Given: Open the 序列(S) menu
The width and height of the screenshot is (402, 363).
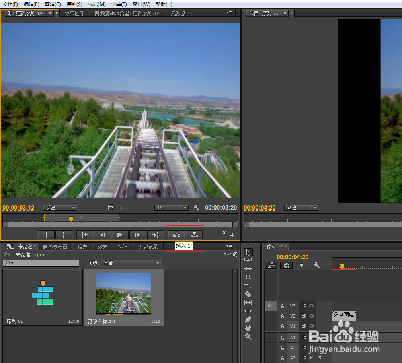Looking at the screenshot, I should pos(74,4).
